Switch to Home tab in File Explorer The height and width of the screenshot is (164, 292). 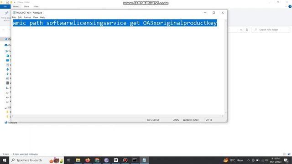[16, 6]
